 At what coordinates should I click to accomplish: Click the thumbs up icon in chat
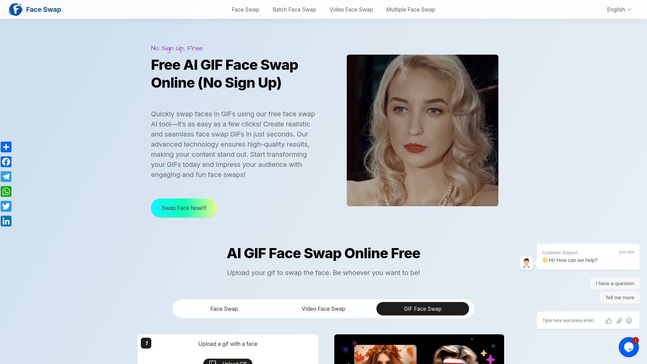pos(609,321)
